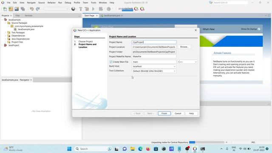The image size is (272, 153).
Task: Click the globe browser icon in toolbar
Action: (x=73, y=9)
